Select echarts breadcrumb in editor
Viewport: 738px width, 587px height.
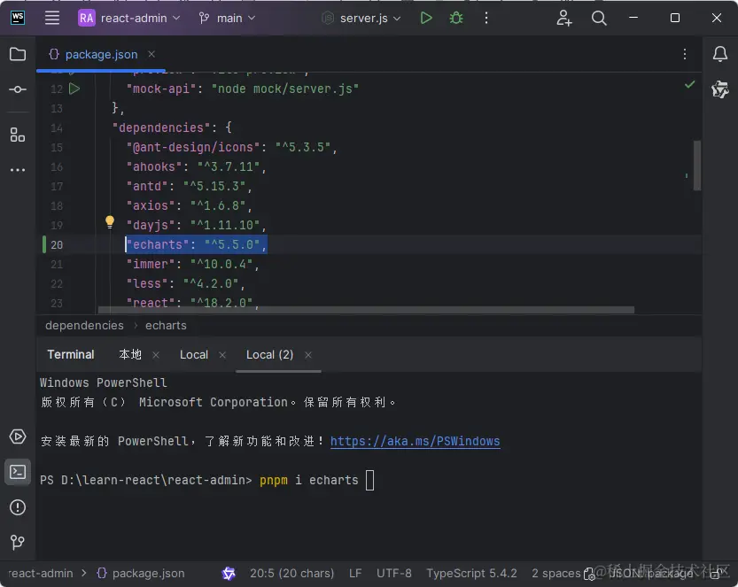tap(166, 326)
